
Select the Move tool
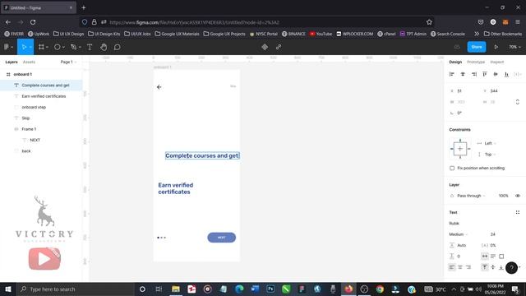(24, 48)
